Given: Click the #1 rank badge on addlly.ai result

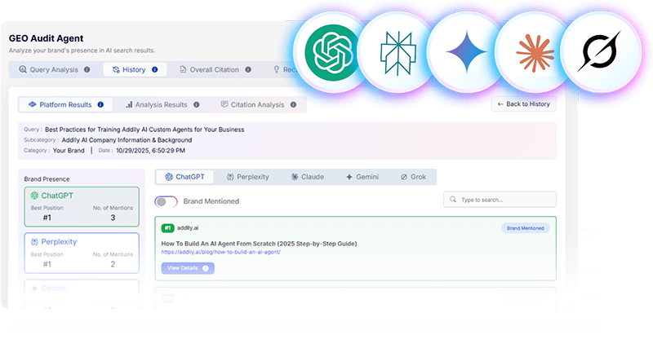Looking at the screenshot, I should click(x=167, y=228).
